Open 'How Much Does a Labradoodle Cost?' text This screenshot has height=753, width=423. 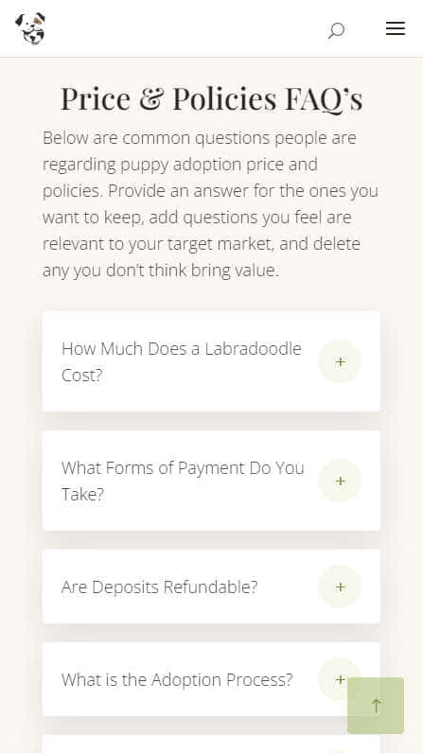182,361
